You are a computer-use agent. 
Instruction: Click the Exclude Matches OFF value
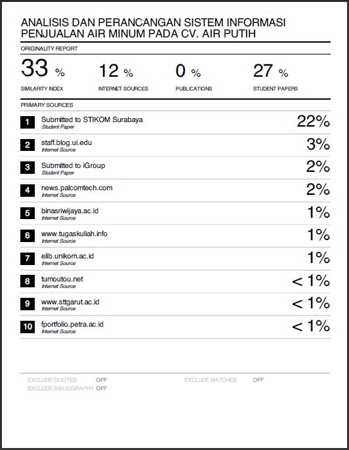pyautogui.click(x=258, y=380)
